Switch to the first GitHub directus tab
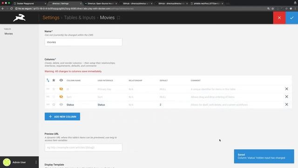This screenshot has width=298, height=168. (136, 3)
